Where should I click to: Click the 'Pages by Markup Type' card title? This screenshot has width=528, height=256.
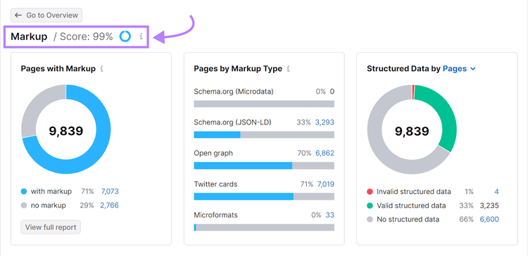(x=238, y=69)
